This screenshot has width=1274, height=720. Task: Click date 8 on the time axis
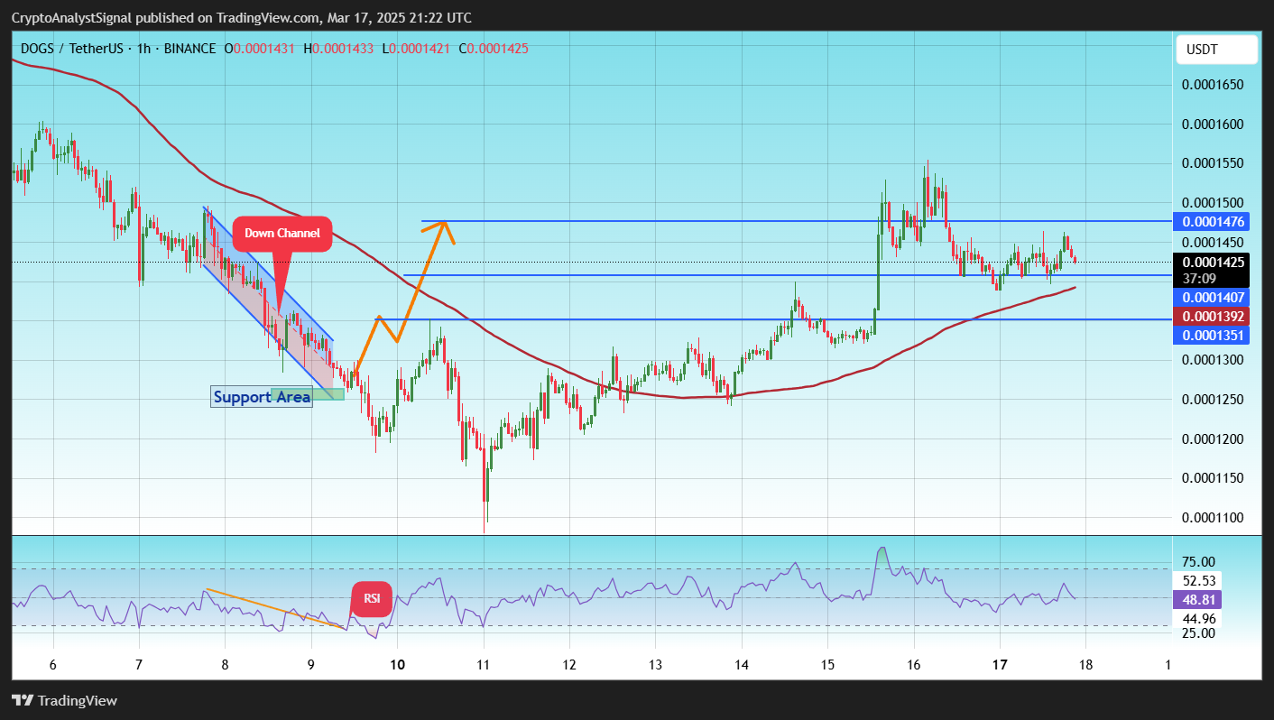[225, 665]
